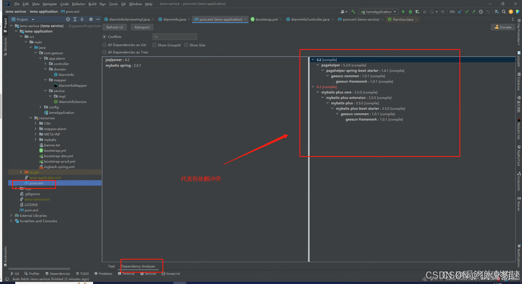Select All Dependencies as Tree option
This screenshot has height=284, width=522.
(105, 52)
